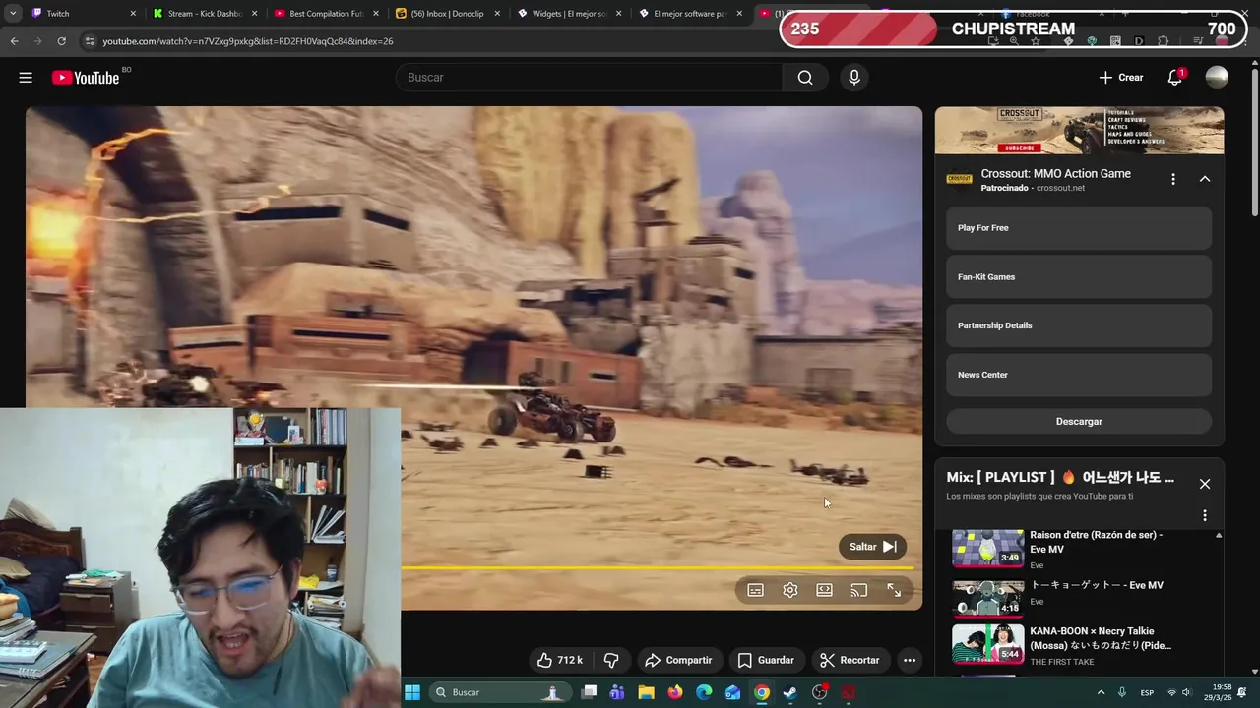Skip the ad with Saltar

coord(872,547)
